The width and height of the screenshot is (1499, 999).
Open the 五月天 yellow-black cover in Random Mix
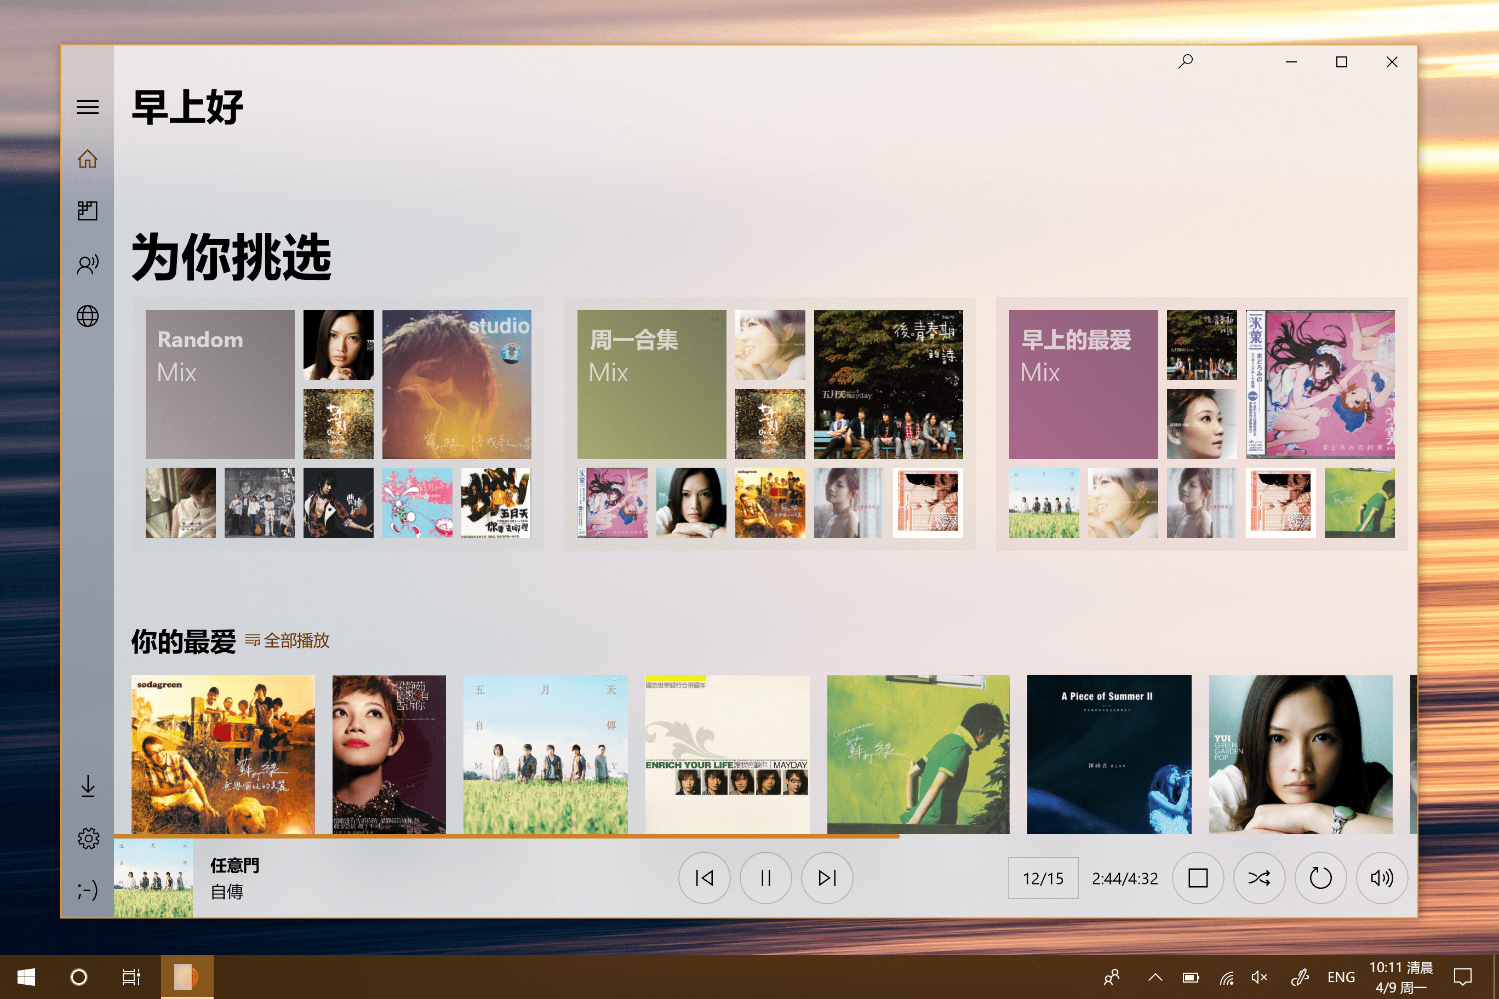pos(496,503)
